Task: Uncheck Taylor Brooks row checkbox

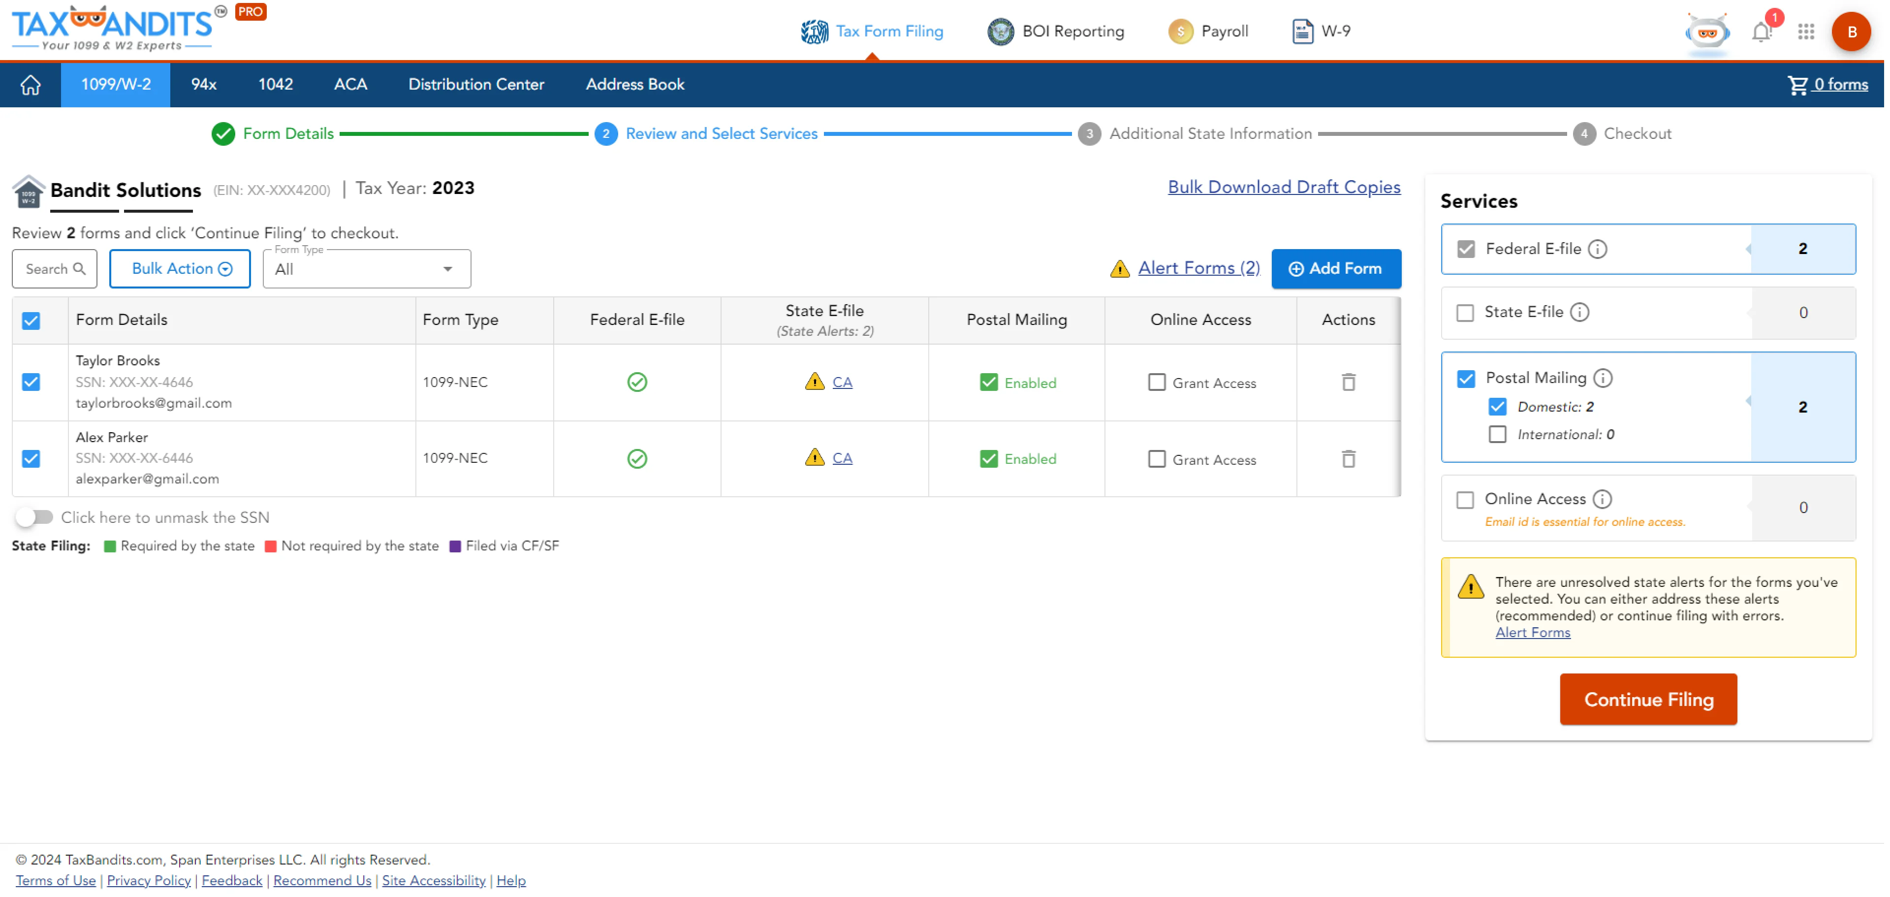Action: pos(31,383)
